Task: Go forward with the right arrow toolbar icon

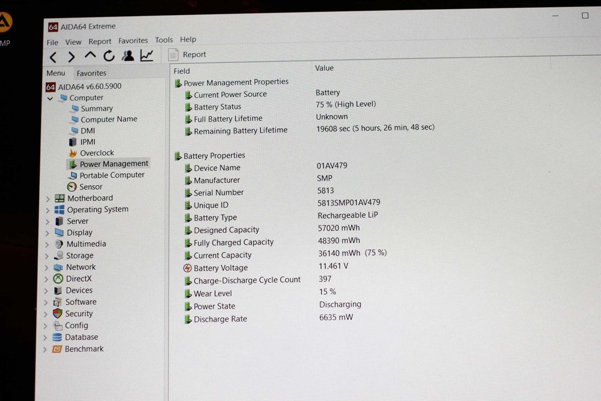Action: pyautogui.click(x=72, y=57)
